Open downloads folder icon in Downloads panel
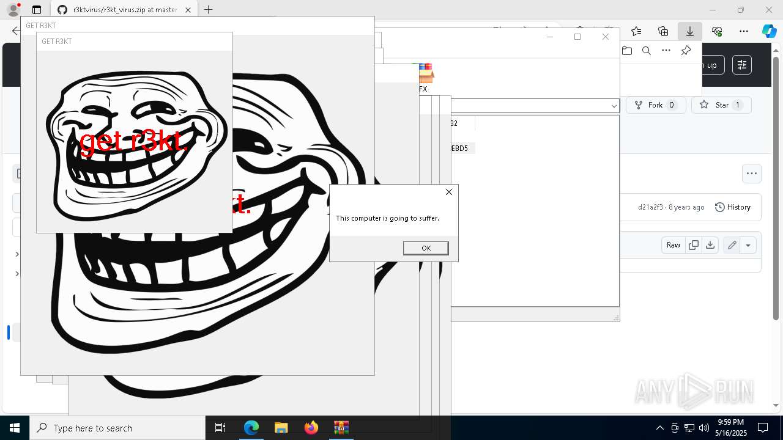 pos(627,51)
